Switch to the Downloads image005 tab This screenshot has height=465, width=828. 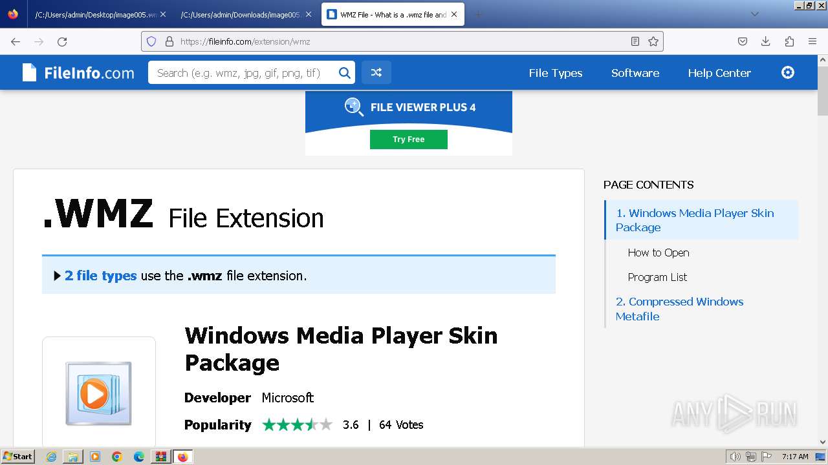(x=241, y=14)
